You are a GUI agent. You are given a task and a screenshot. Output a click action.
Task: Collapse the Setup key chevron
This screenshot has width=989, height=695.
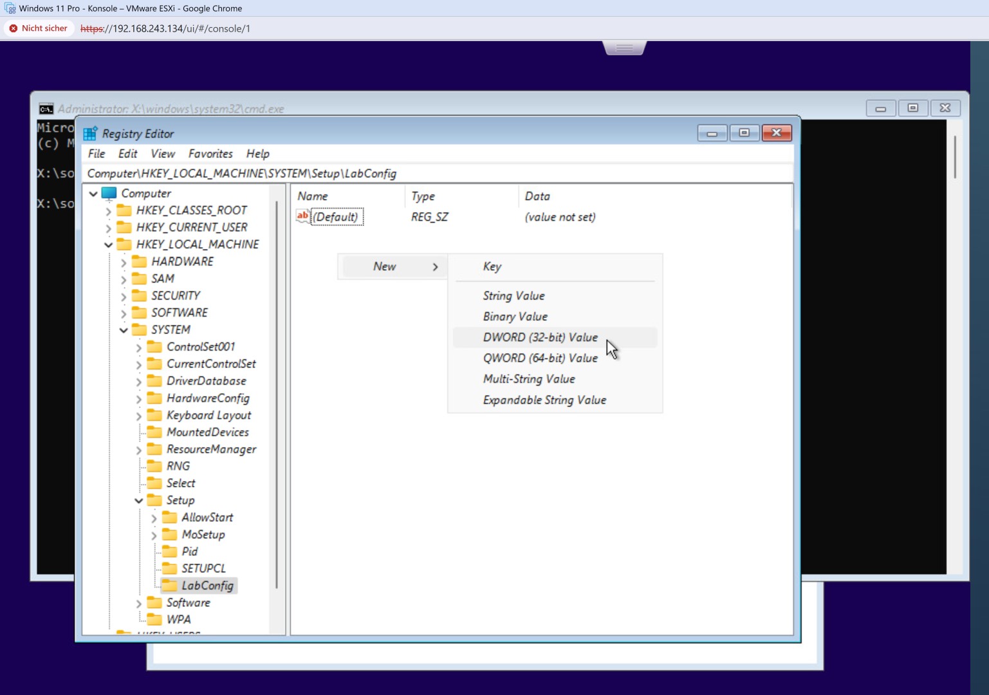coord(138,501)
